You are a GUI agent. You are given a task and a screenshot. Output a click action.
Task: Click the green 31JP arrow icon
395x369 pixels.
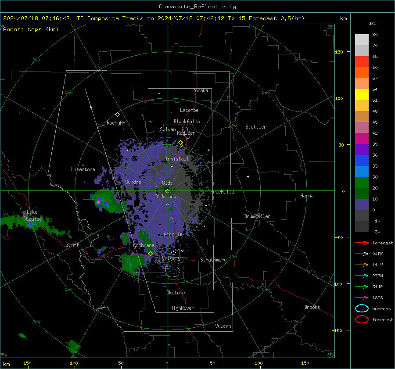(x=362, y=287)
